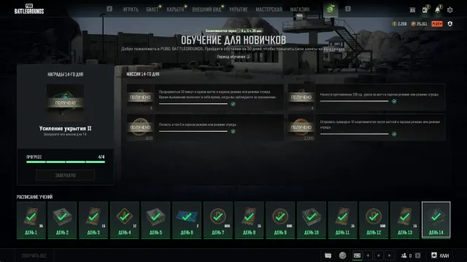
Task: Click the last plus team slot
Action: [x=389, y=255]
